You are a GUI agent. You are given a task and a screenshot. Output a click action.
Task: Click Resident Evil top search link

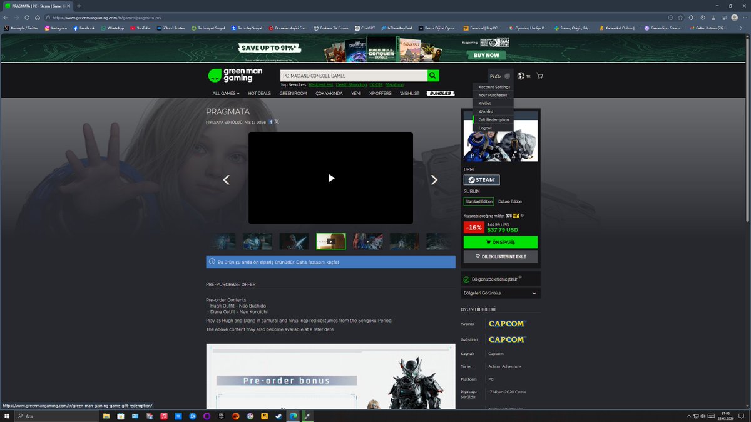pos(321,84)
